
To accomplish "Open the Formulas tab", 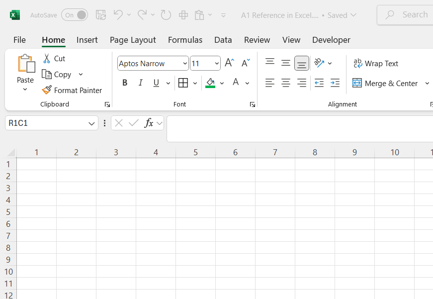I will click(x=185, y=40).
